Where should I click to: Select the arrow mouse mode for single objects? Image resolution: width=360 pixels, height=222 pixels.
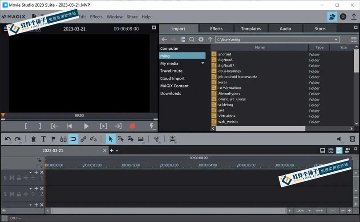click(111, 139)
